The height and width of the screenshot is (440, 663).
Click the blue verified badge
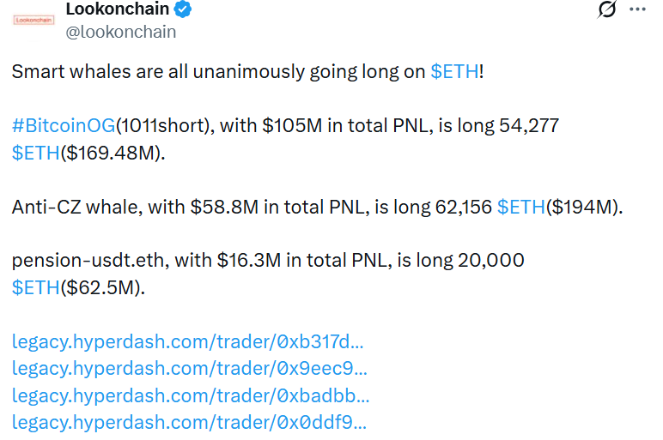click(184, 10)
